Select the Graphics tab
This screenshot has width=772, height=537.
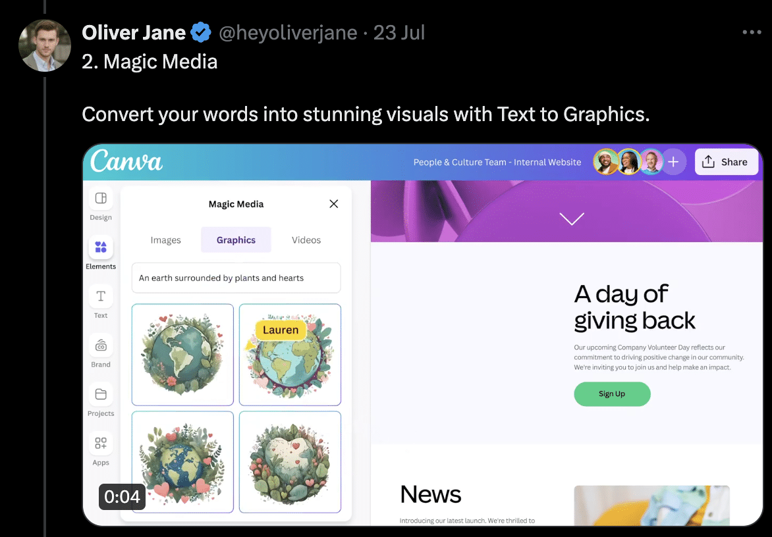click(236, 240)
